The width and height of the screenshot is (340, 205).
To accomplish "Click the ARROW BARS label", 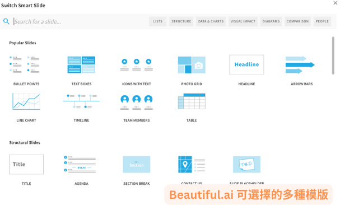I will click(x=301, y=83).
